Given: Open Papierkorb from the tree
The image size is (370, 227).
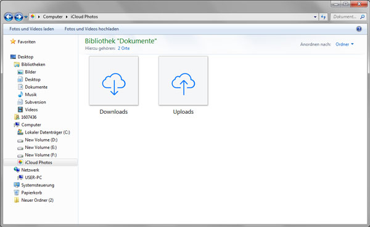Looking at the screenshot, I should pyautogui.click(x=31, y=193).
